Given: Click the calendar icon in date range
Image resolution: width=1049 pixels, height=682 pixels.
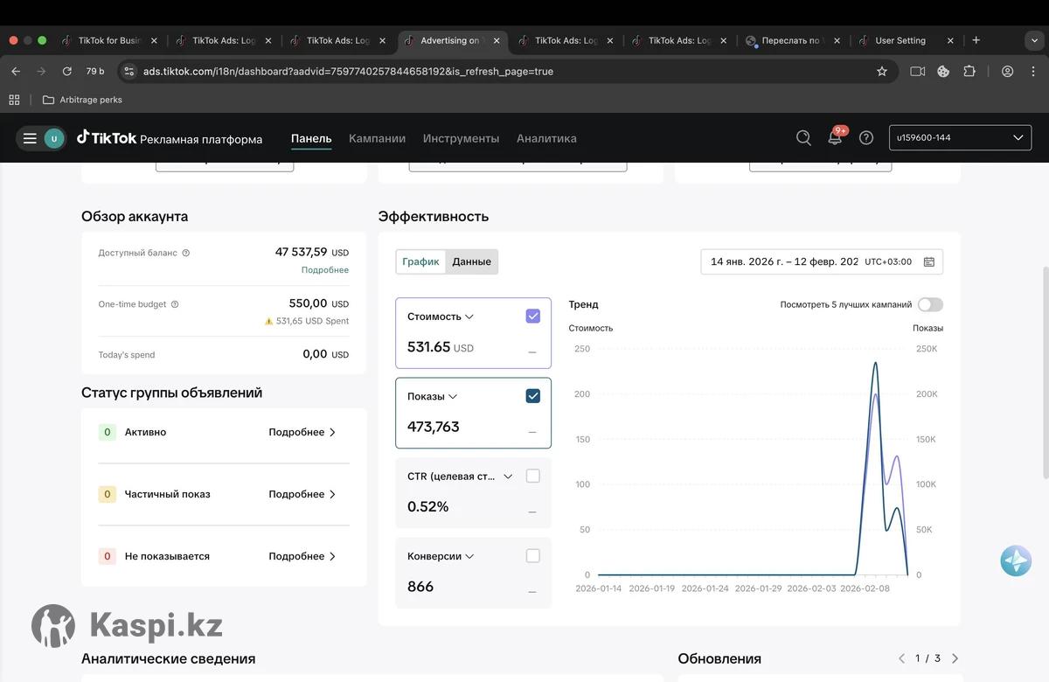Looking at the screenshot, I should tap(929, 261).
